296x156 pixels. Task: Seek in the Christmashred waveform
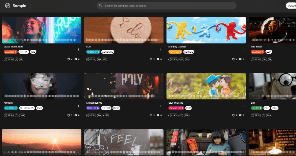pyautogui.click(x=124, y=96)
